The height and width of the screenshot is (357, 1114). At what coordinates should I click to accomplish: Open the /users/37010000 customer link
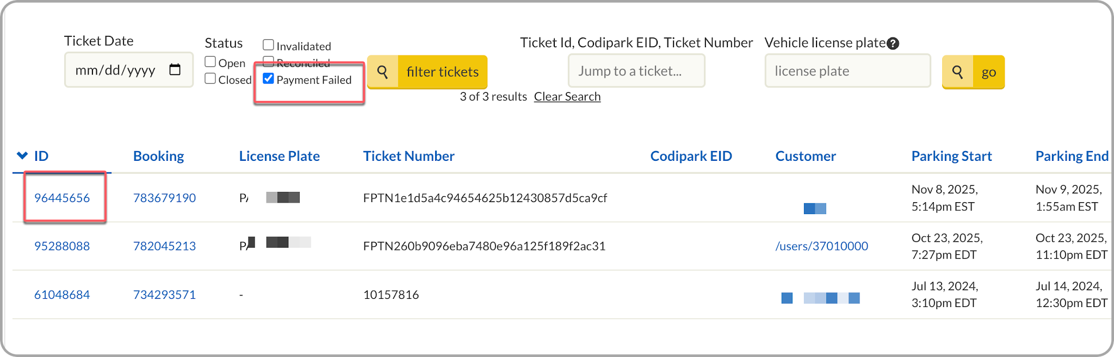click(821, 246)
